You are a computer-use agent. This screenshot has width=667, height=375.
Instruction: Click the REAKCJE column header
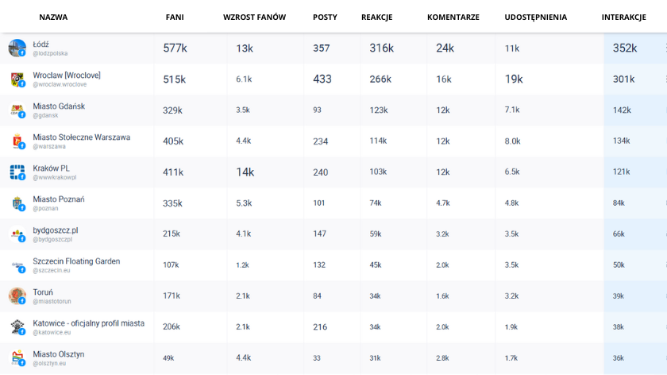(x=376, y=17)
